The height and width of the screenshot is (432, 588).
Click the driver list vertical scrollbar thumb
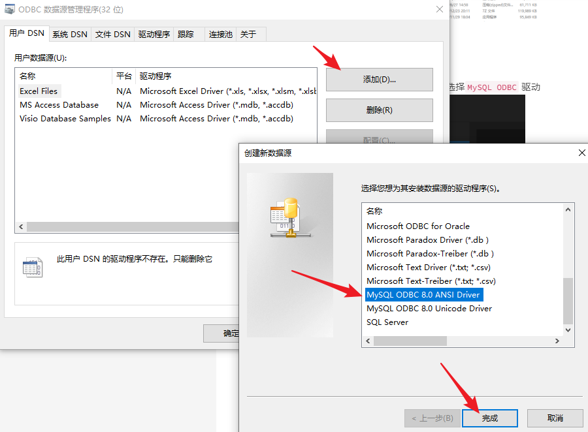tap(568, 301)
